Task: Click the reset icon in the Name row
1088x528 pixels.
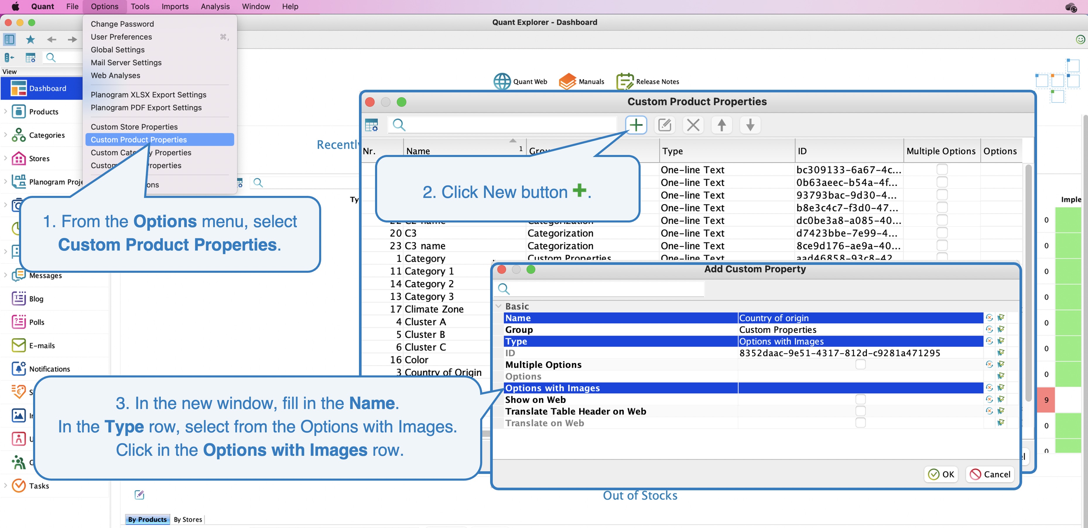Action: (x=989, y=318)
